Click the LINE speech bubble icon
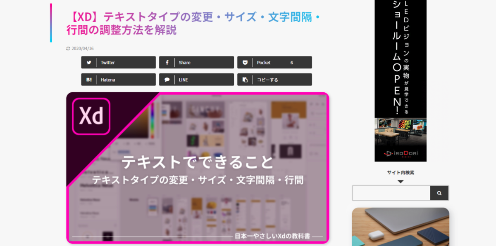 click(167, 80)
